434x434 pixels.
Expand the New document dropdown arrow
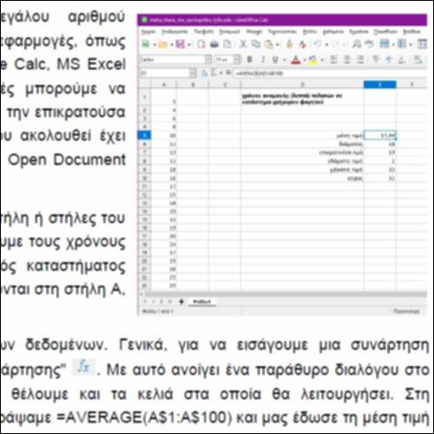click(155, 45)
